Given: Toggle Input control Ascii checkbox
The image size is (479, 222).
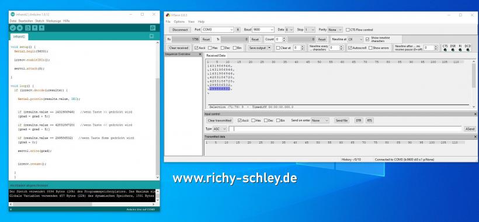Looking at the screenshot, I should point(239,120).
